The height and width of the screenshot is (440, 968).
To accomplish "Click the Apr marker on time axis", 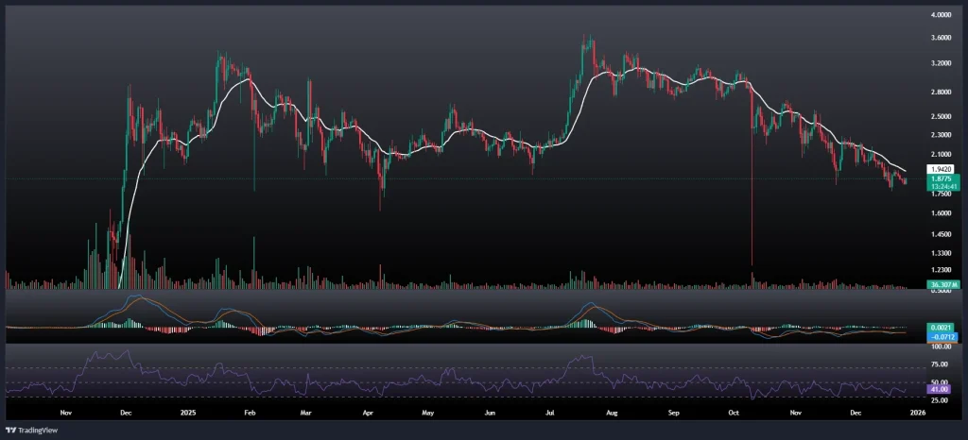I will click(x=367, y=413).
